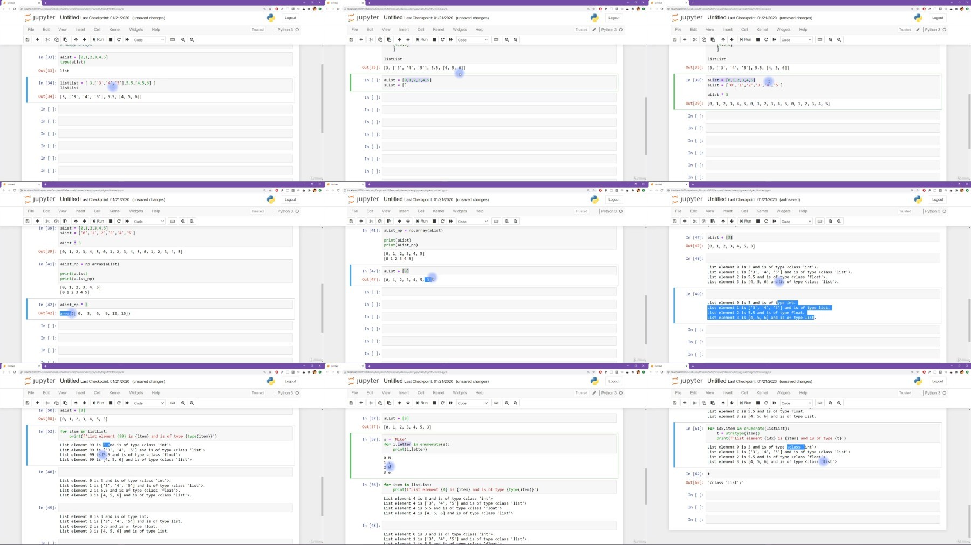Viewport: 971px width, 545px height.
Task: Move cell up in the top-middle notebook
Action: coord(399,39)
